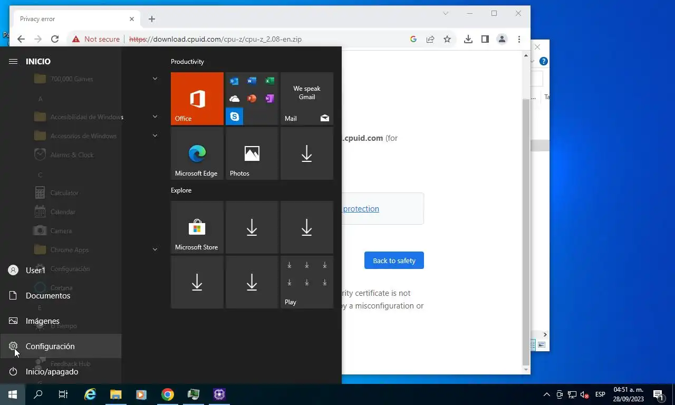Image resolution: width=675 pixels, height=405 pixels.
Task: Open OneDrive from the Office apps tile
Action: (x=235, y=99)
